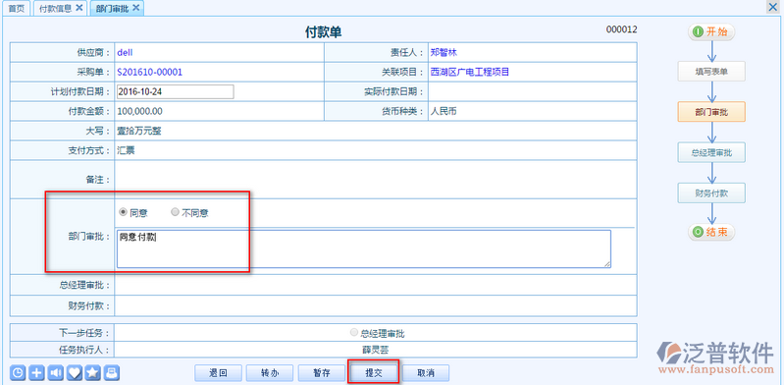The width and height of the screenshot is (784, 385).
Task: Select the 同意 radio option
Action: [122, 212]
